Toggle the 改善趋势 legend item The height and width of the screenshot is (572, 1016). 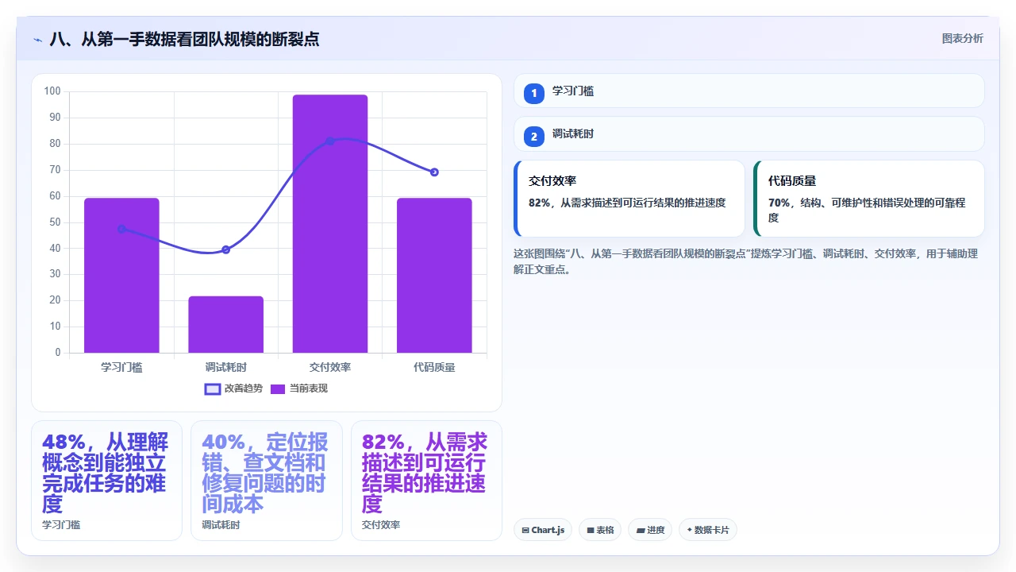click(233, 388)
